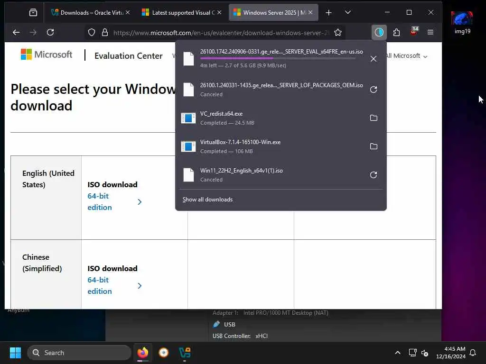
Task: Open a new tab with plus button
Action: pyautogui.click(x=328, y=12)
